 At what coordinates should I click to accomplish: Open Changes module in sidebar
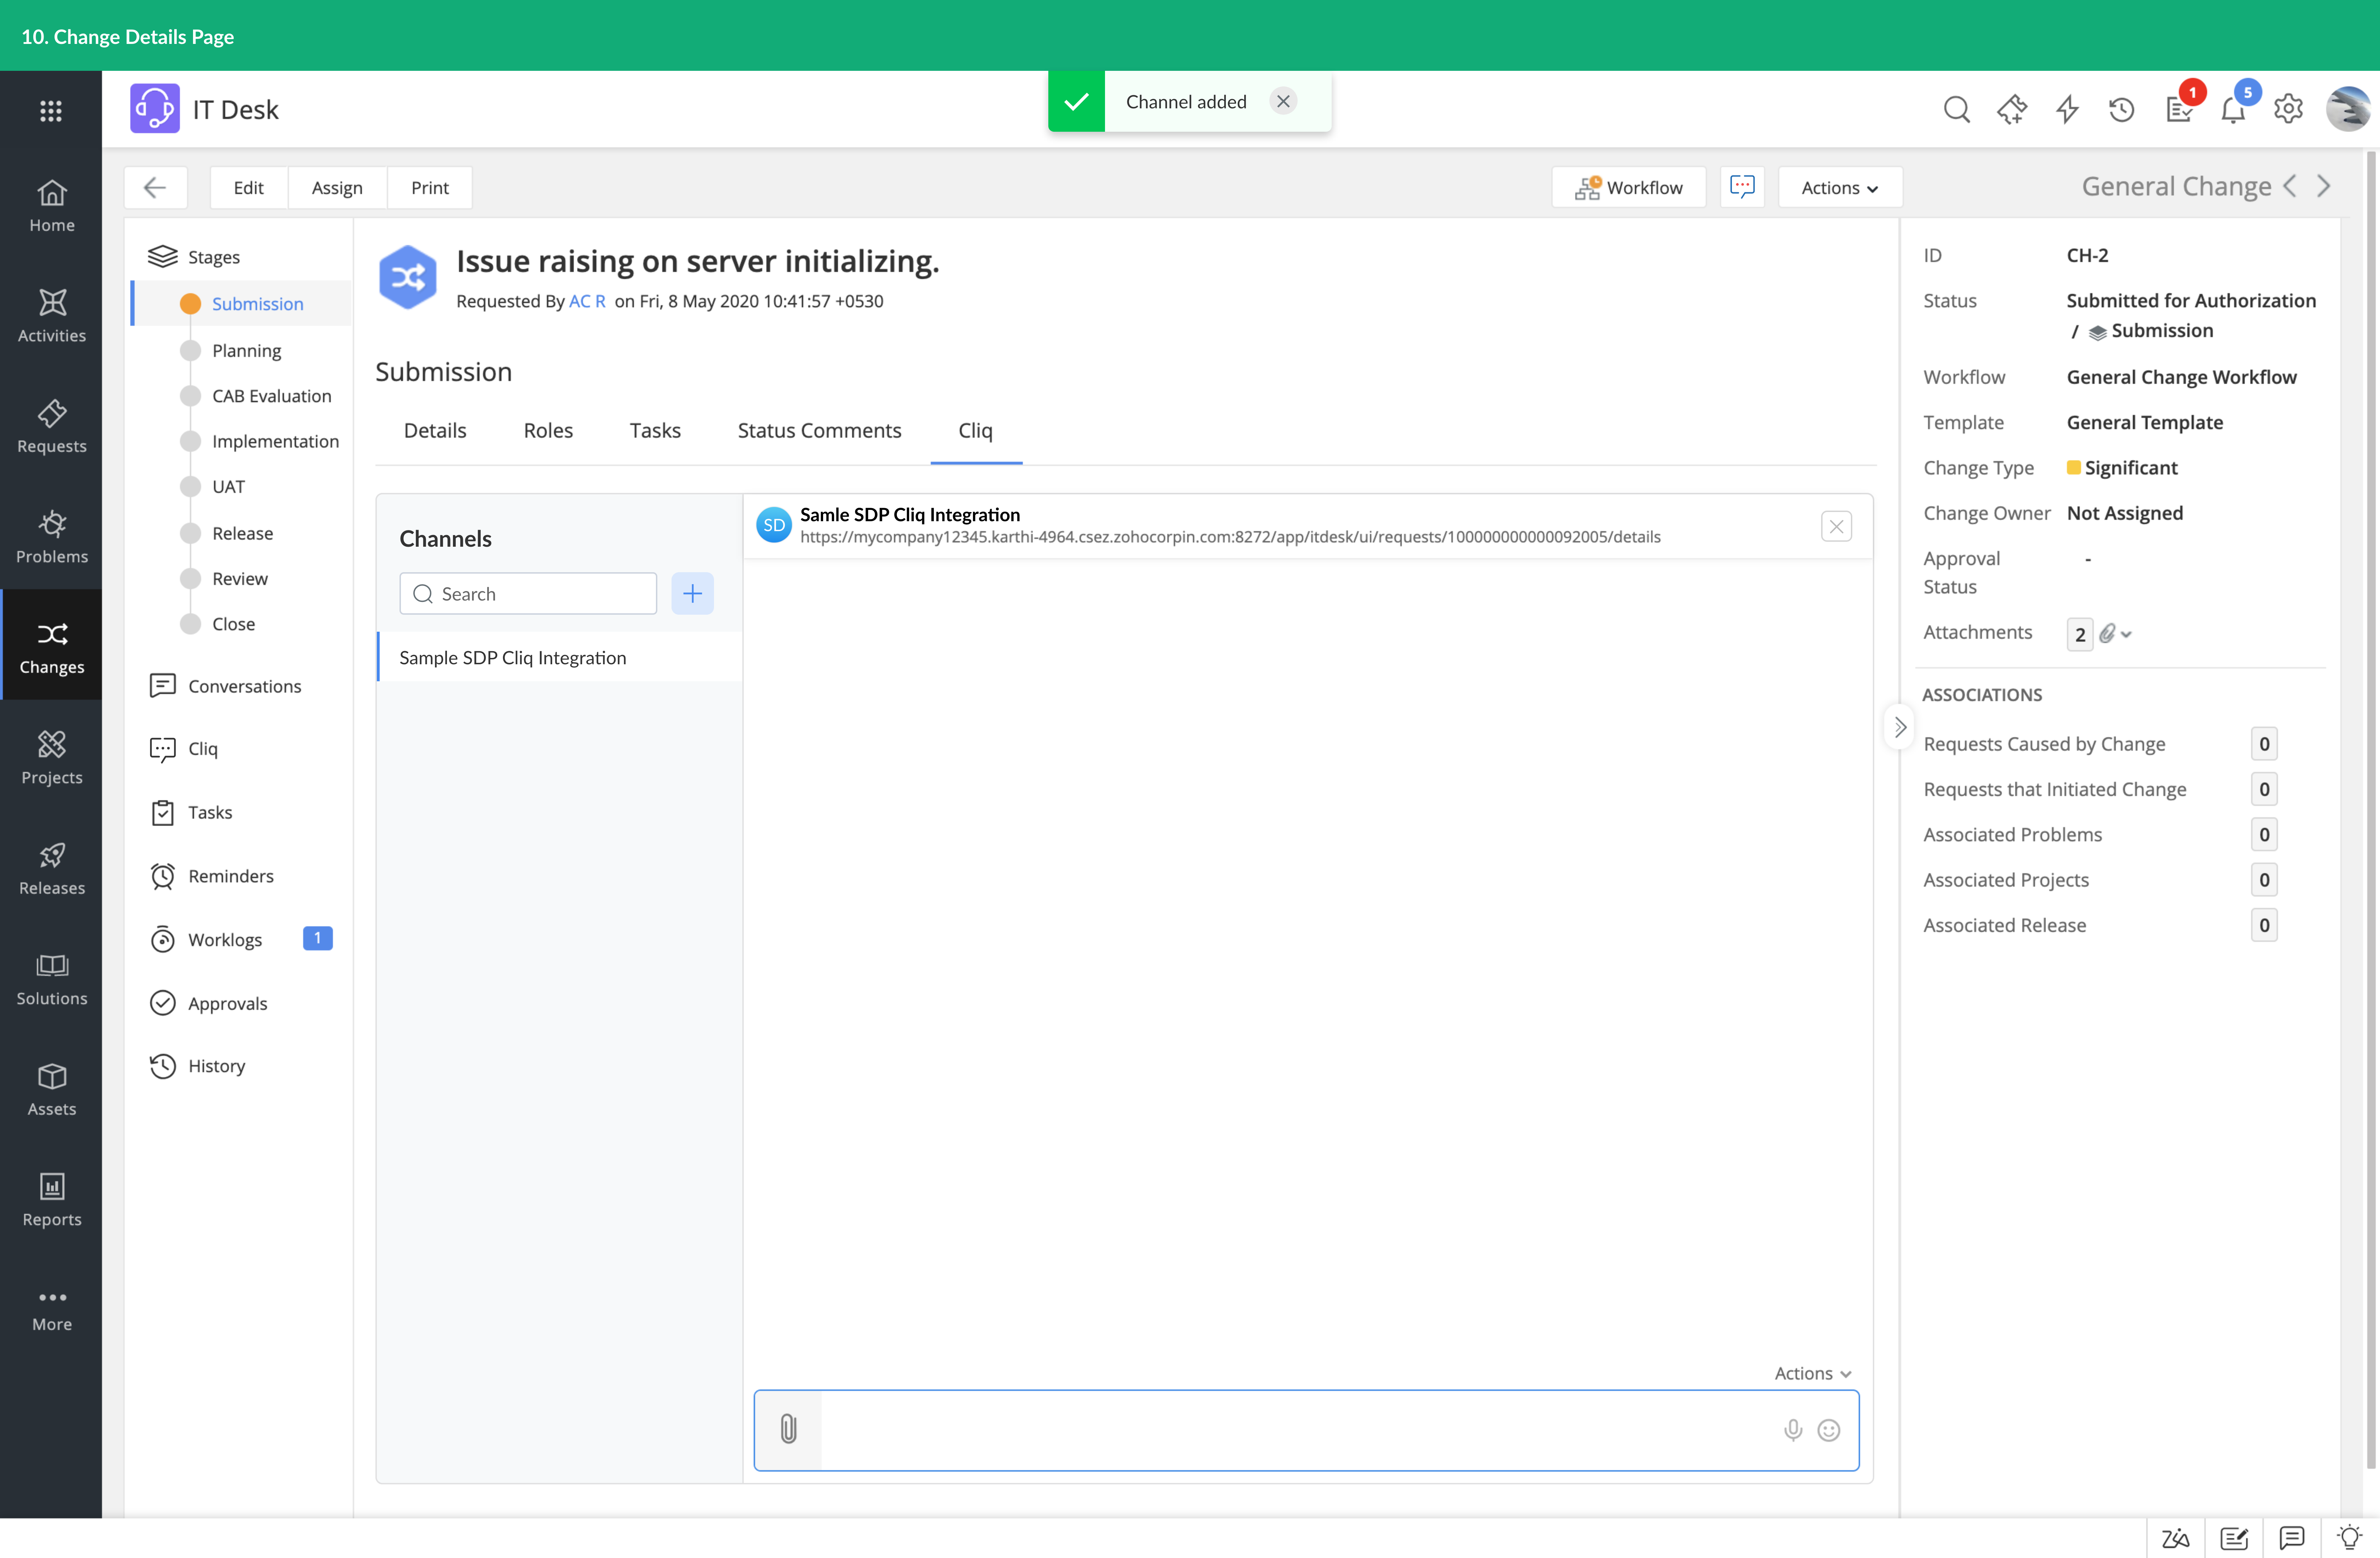click(x=51, y=646)
